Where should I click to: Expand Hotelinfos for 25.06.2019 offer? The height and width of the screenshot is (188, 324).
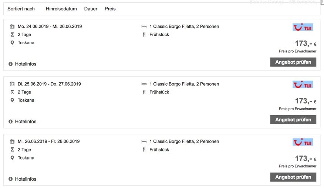(x=25, y=122)
